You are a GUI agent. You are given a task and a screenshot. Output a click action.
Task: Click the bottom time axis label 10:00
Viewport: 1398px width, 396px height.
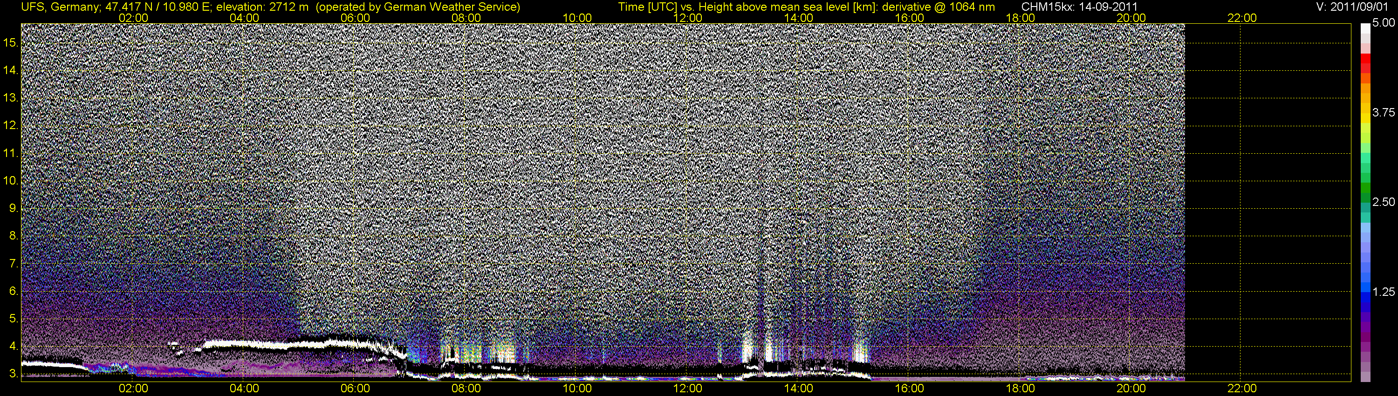click(577, 389)
